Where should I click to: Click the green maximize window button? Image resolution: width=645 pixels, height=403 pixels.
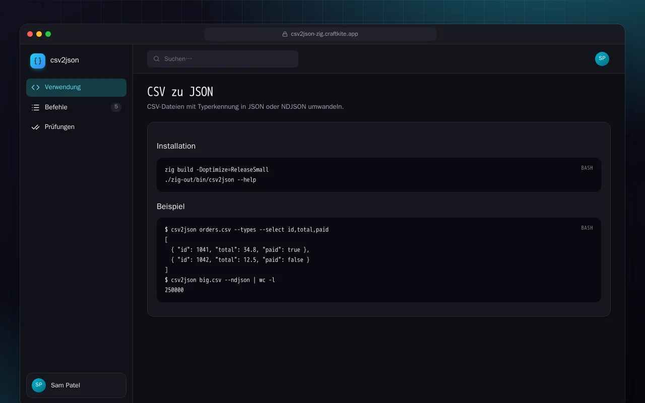[x=48, y=34]
